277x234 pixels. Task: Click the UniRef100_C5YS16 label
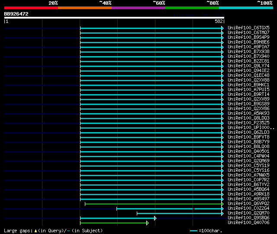[248, 171]
